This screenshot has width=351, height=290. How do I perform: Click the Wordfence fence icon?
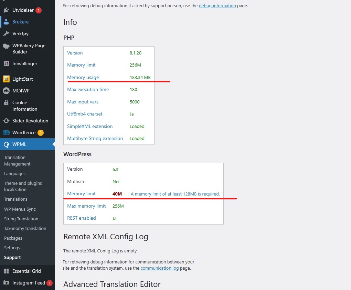[6, 132]
